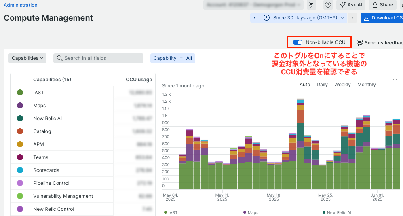The width and height of the screenshot is (403, 216).
Task: Click the Ask AI sparkle button
Action: click(351, 5)
